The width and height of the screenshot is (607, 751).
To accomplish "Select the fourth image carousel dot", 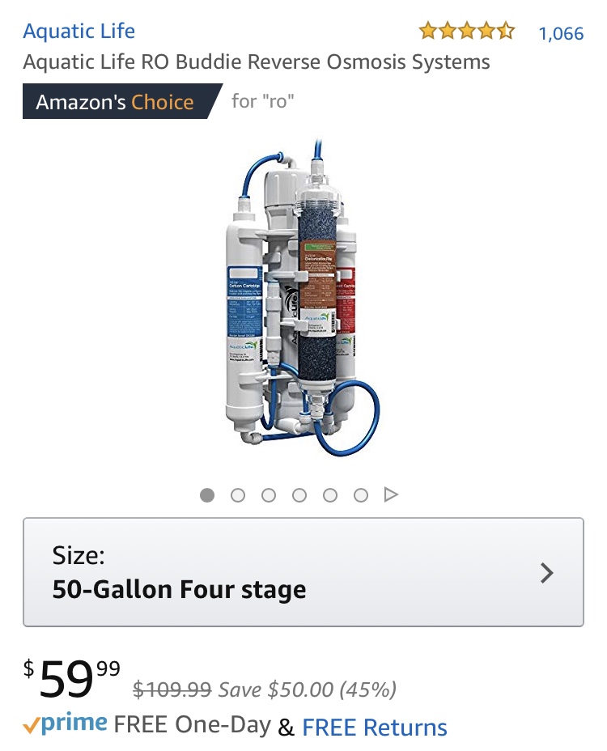I will pos(299,494).
